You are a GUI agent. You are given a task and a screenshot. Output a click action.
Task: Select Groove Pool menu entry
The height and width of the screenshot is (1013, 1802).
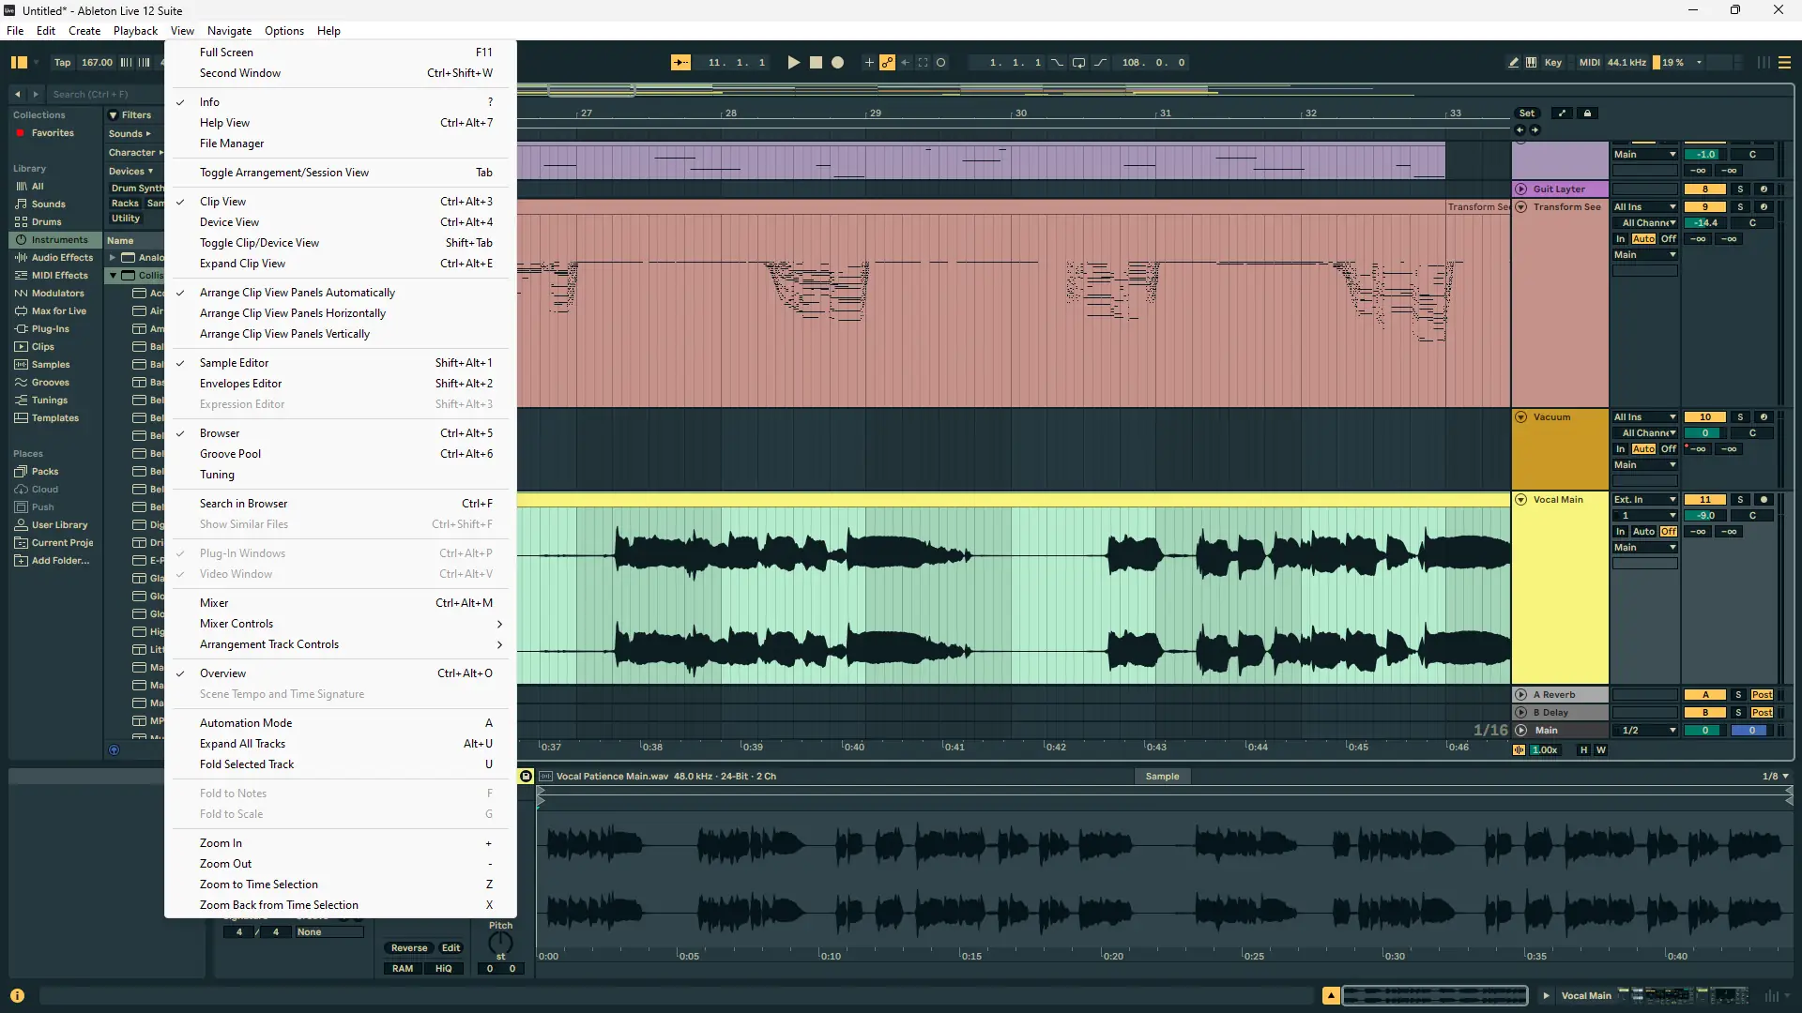pos(230,454)
